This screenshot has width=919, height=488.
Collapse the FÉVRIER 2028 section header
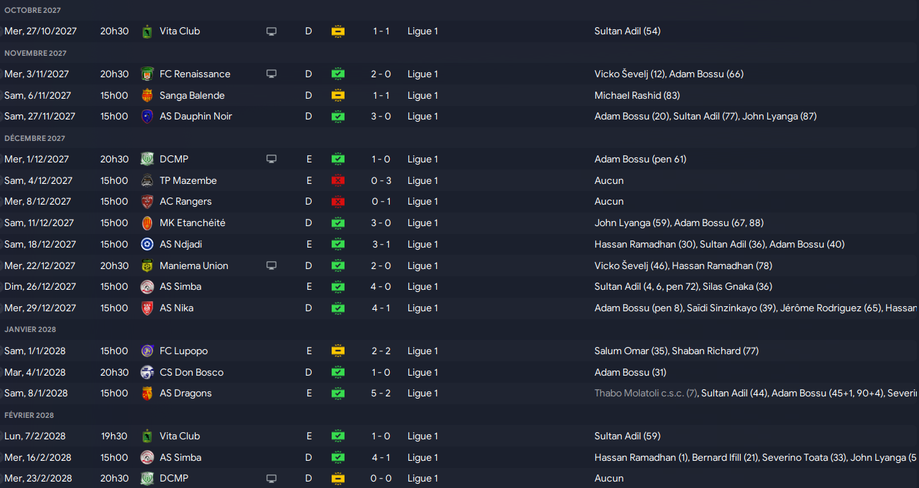[x=29, y=415]
